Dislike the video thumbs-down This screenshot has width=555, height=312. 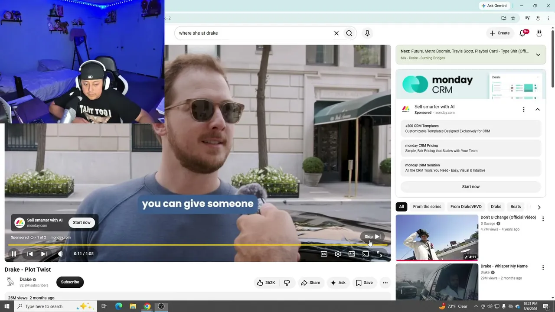coord(287,283)
